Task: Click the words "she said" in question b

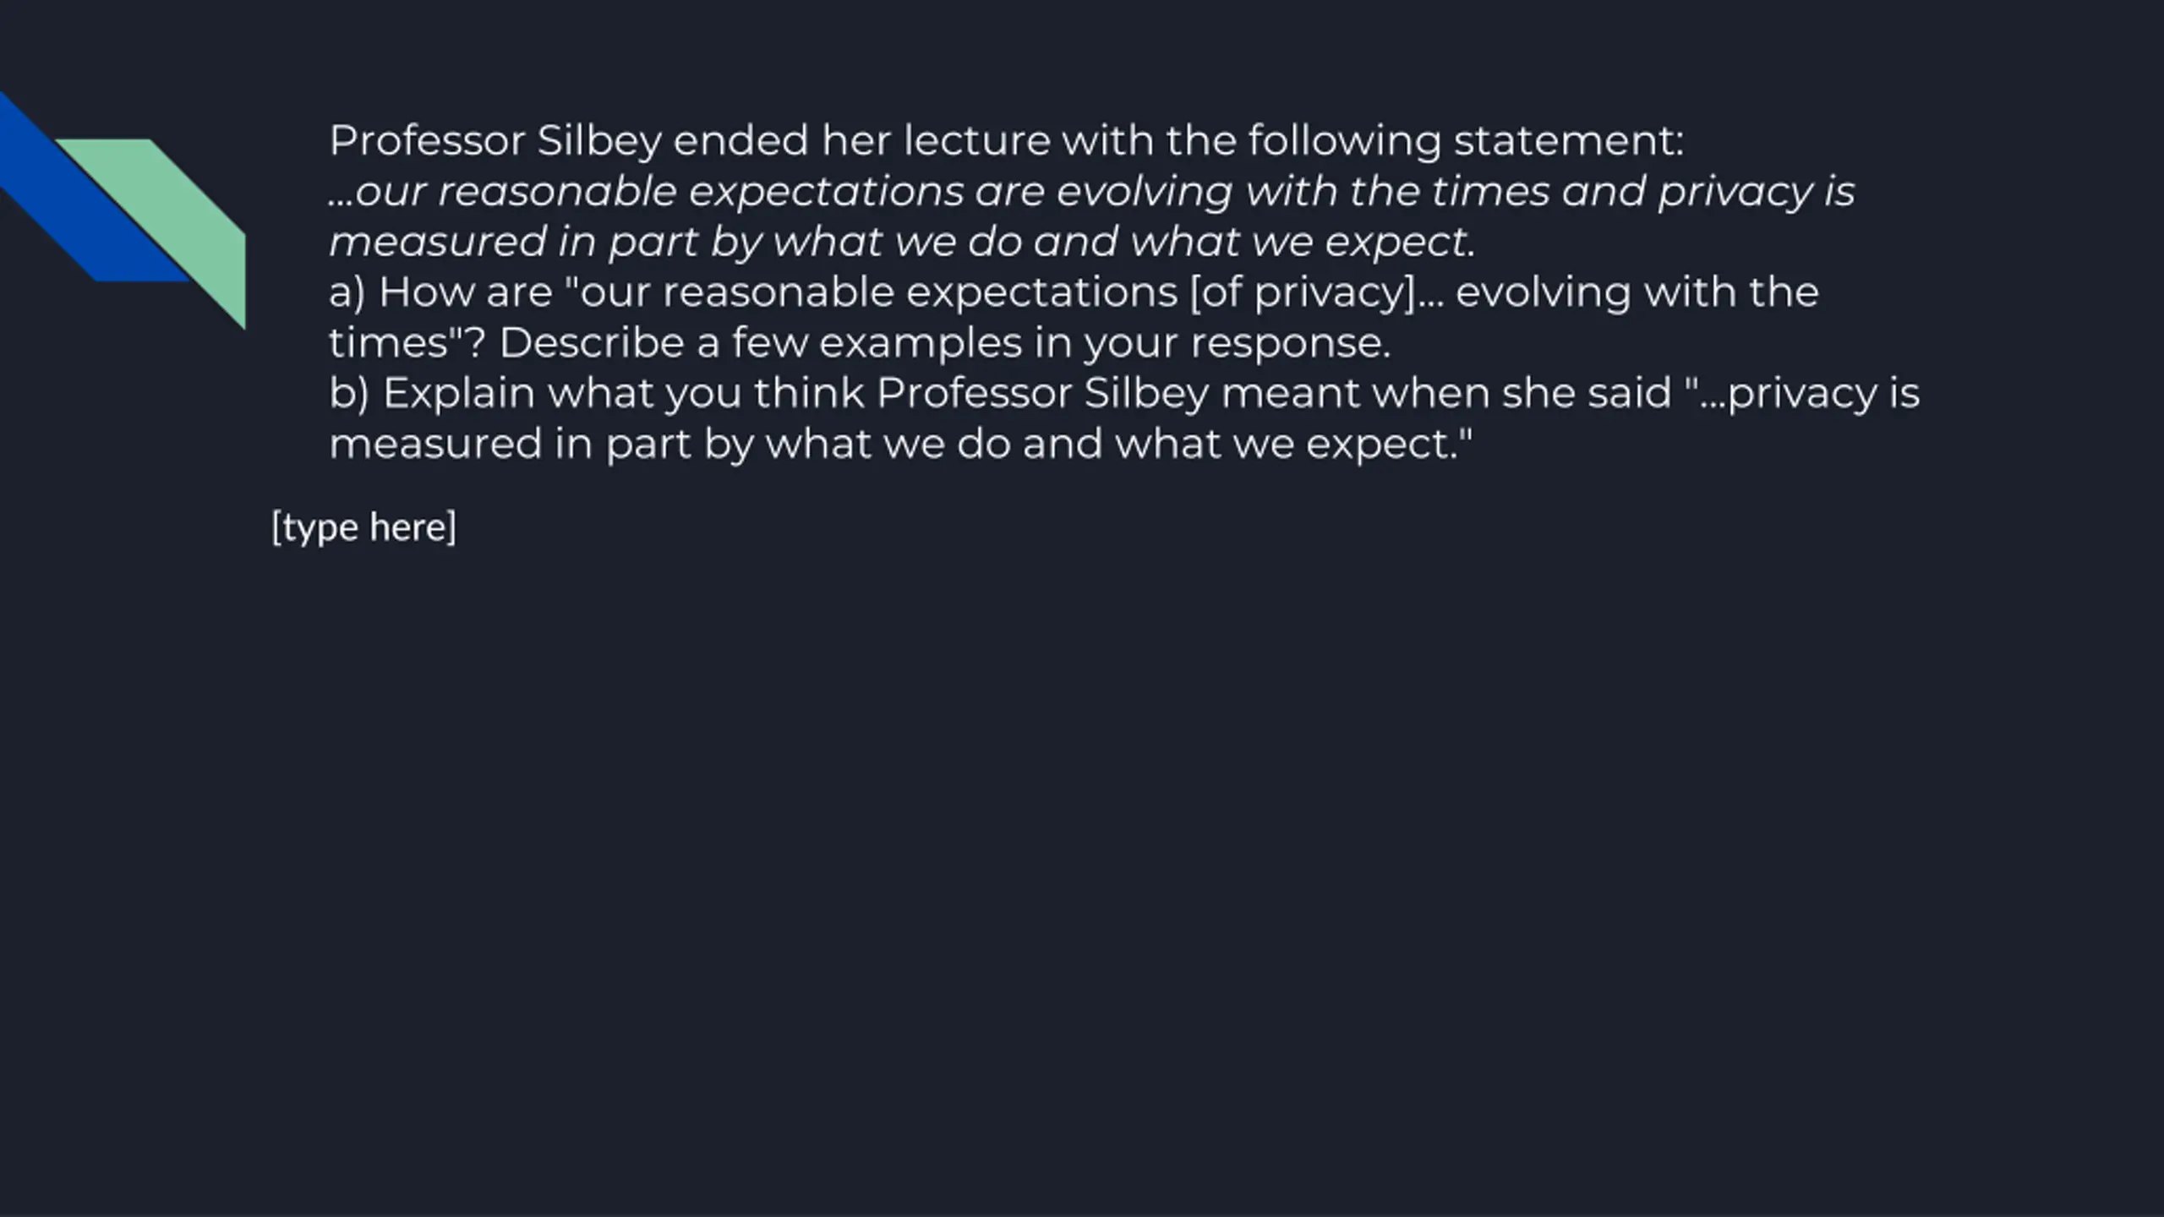Action: click(1587, 394)
